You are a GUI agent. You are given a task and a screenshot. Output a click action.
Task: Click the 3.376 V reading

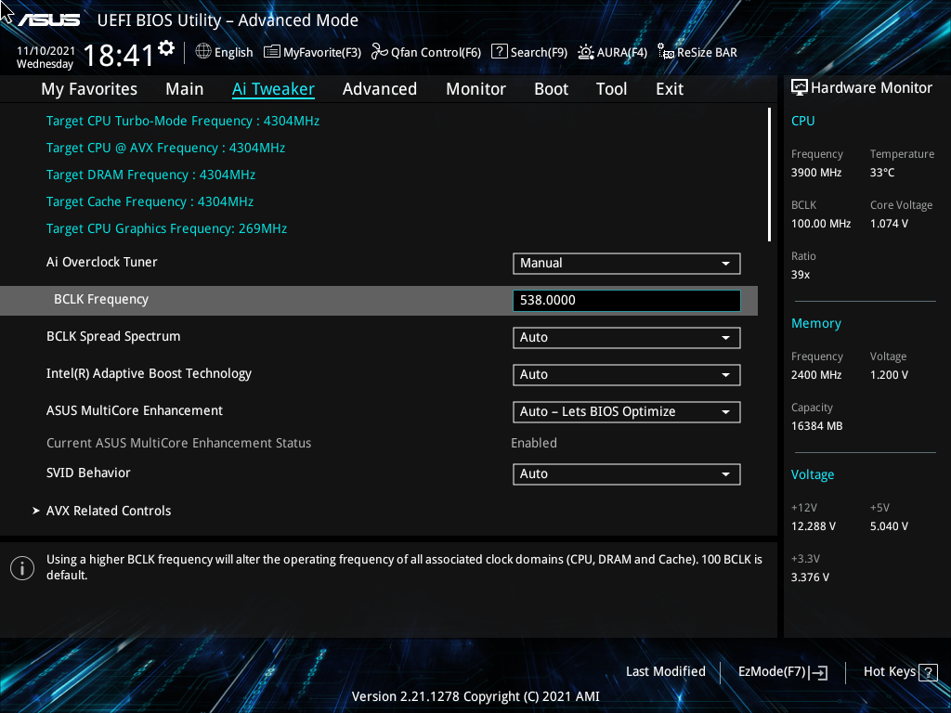pos(810,577)
